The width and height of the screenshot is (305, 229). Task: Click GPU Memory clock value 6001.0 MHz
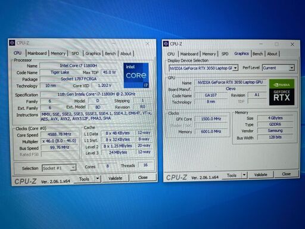pyautogui.click(x=211, y=131)
